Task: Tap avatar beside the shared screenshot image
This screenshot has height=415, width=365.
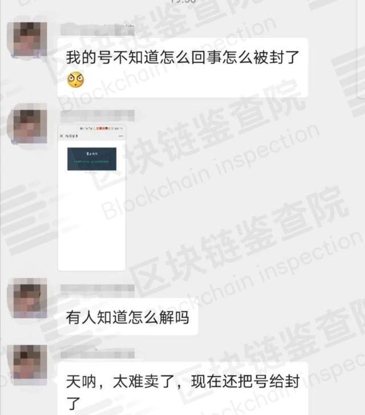Action: (30, 127)
